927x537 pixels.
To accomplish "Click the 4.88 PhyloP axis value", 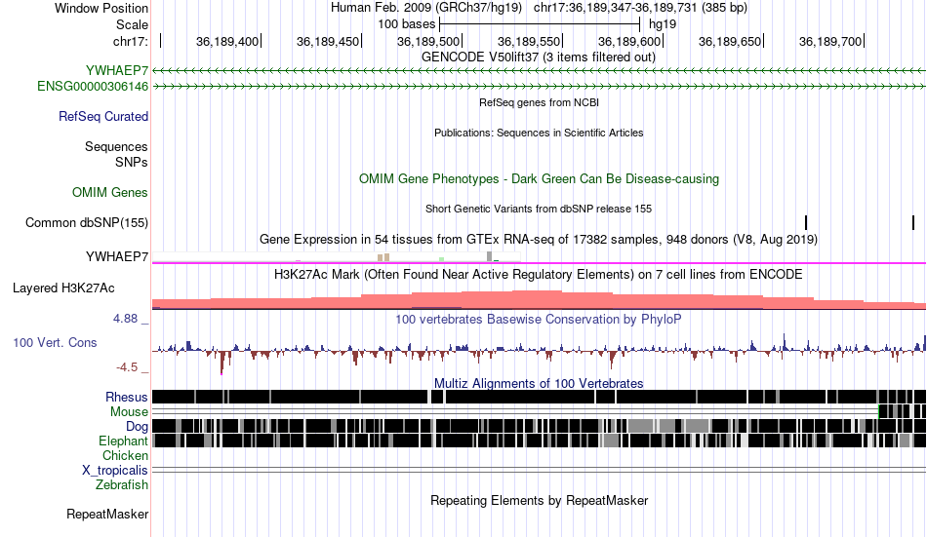I will click(125, 319).
